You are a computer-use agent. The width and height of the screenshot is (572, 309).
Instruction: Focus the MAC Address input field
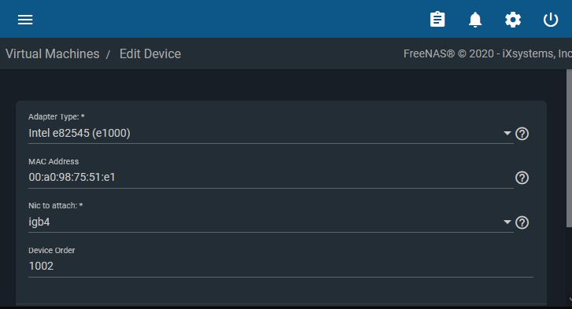click(271, 178)
